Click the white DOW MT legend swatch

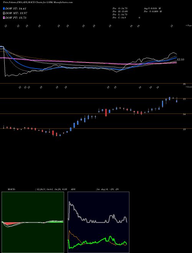(4, 13)
